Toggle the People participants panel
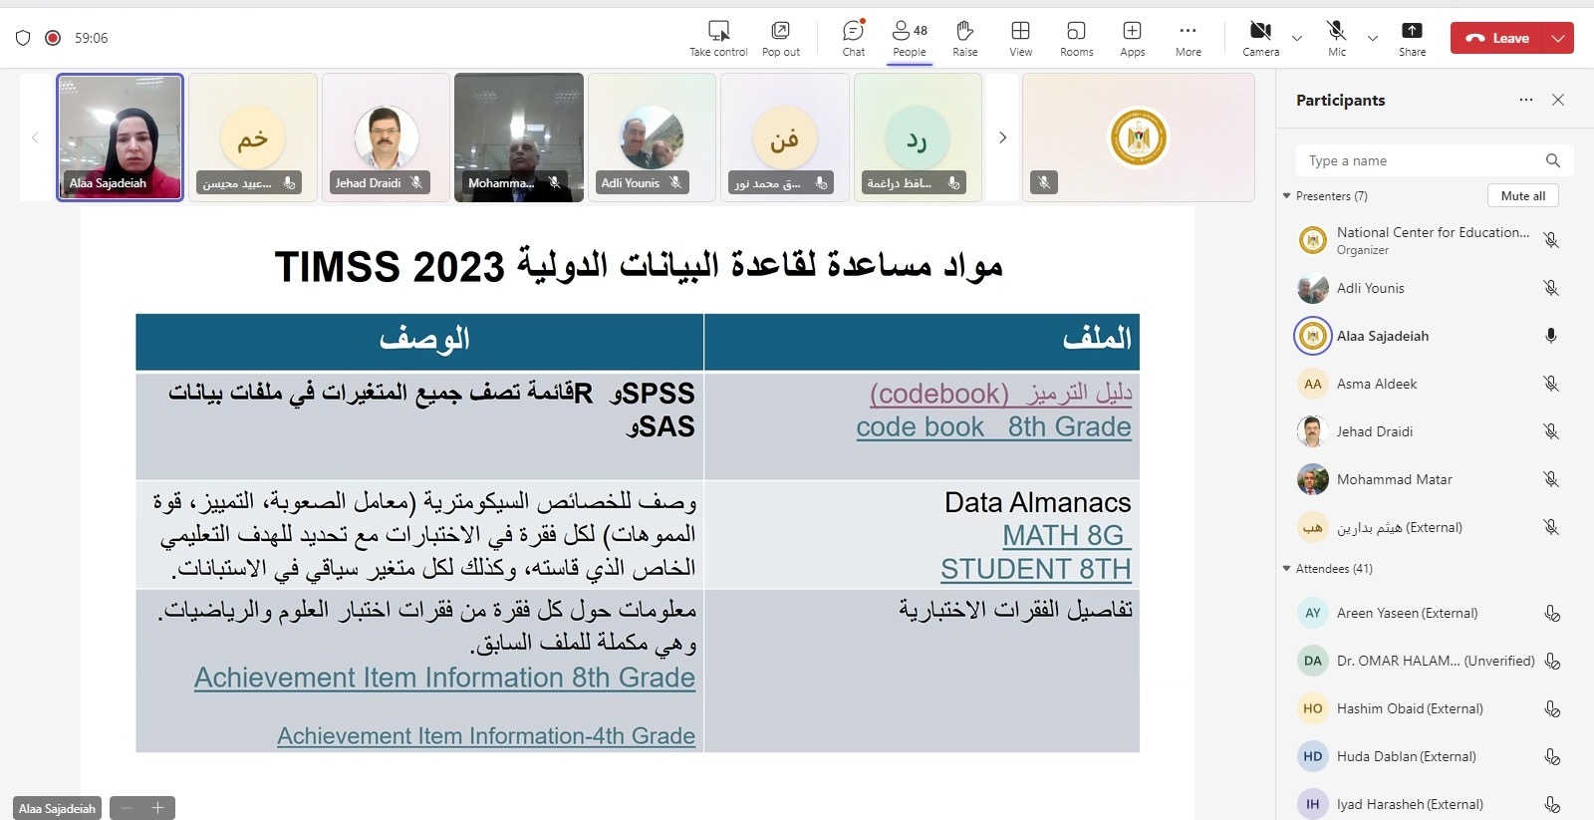The image size is (1594, 820). (910, 38)
